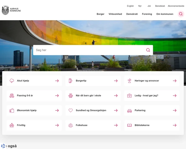Click the Borgertip phone icon
The width and height of the screenshot is (186, 149).
tap(70, 81)
